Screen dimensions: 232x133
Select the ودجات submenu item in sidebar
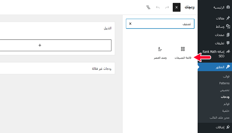(225, 97)
